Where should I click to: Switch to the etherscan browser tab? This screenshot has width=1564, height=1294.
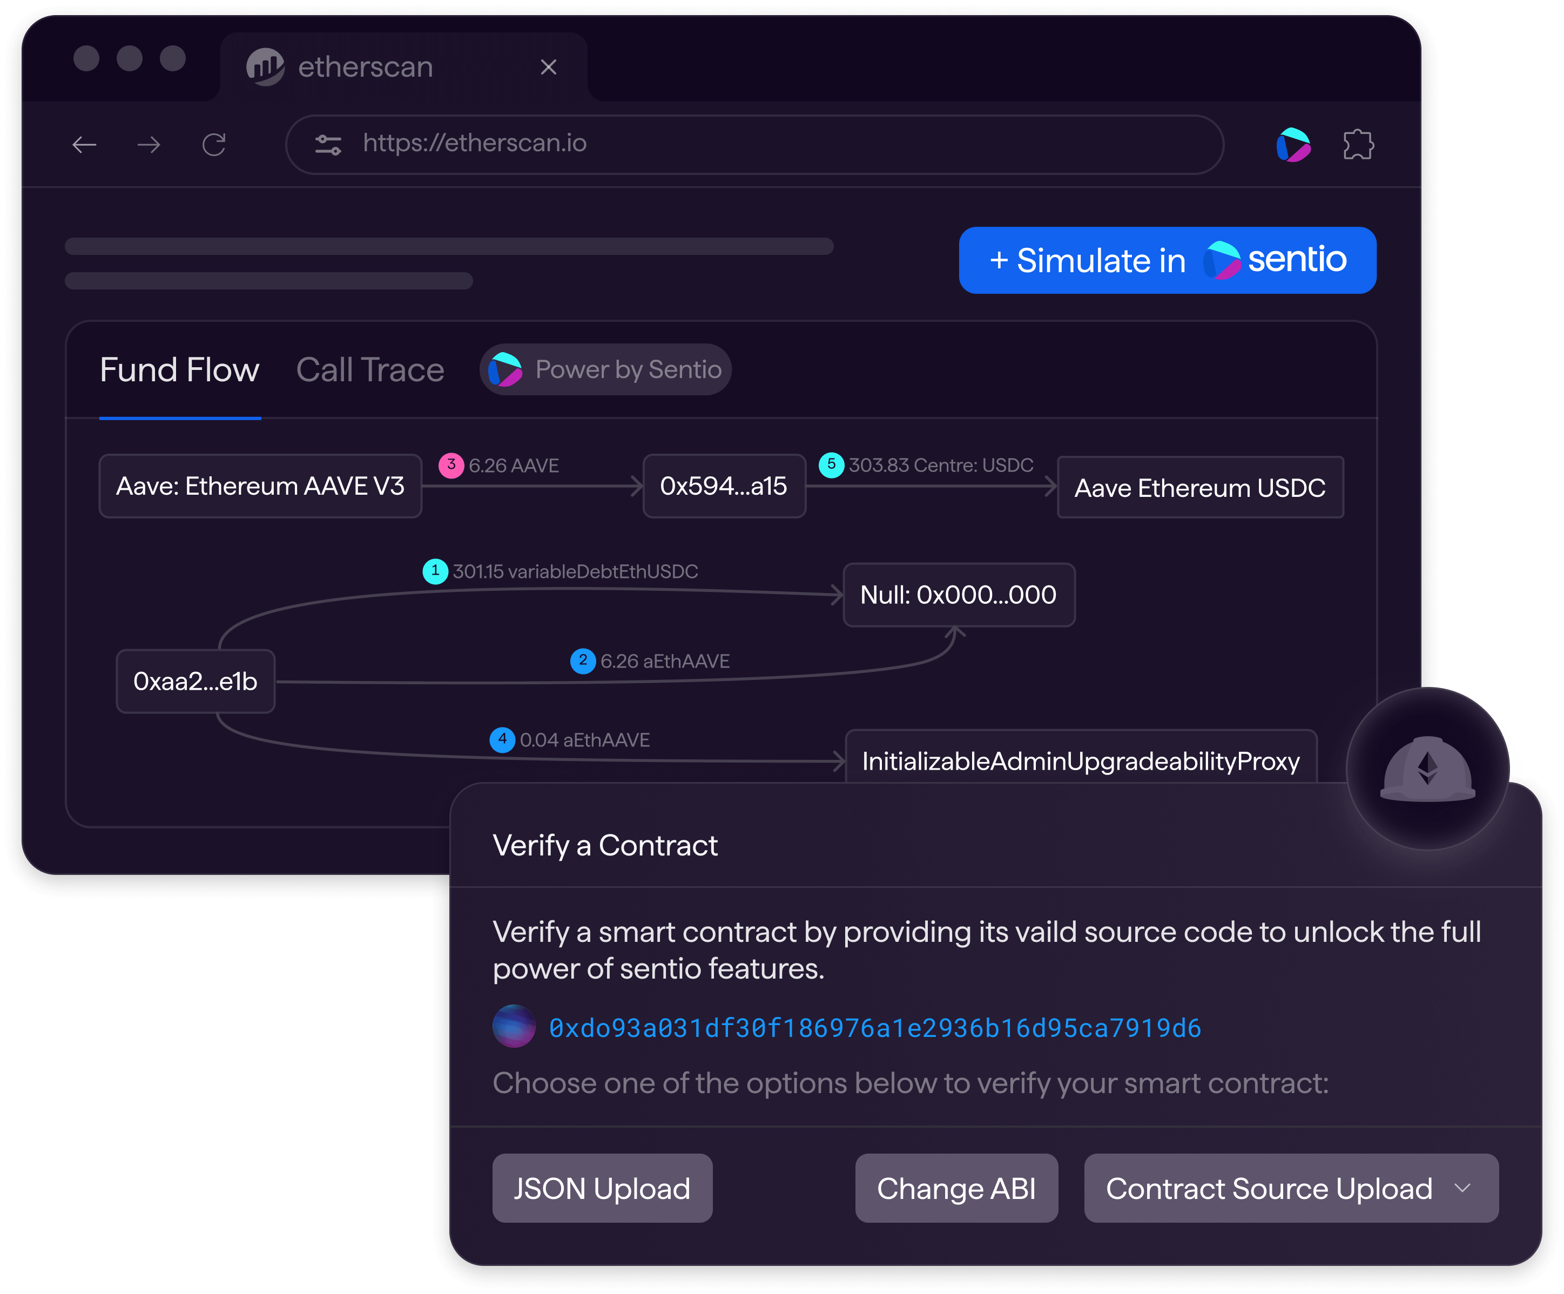point(403,67)
